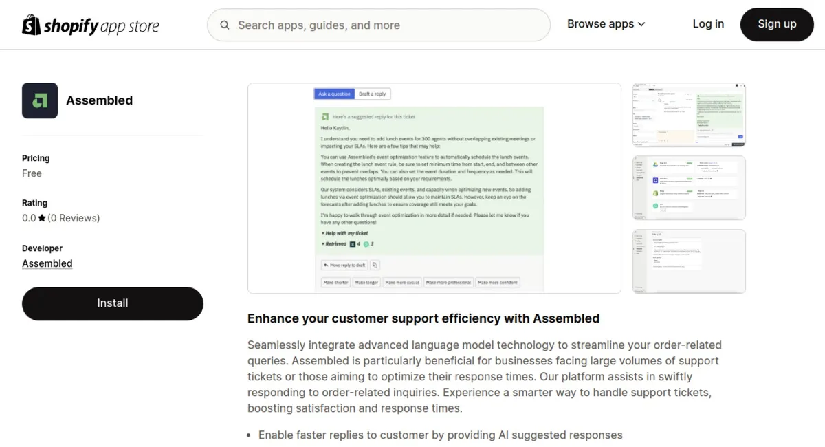Click the Free pricing value
825x447 pixels.
tap(32, 173)
